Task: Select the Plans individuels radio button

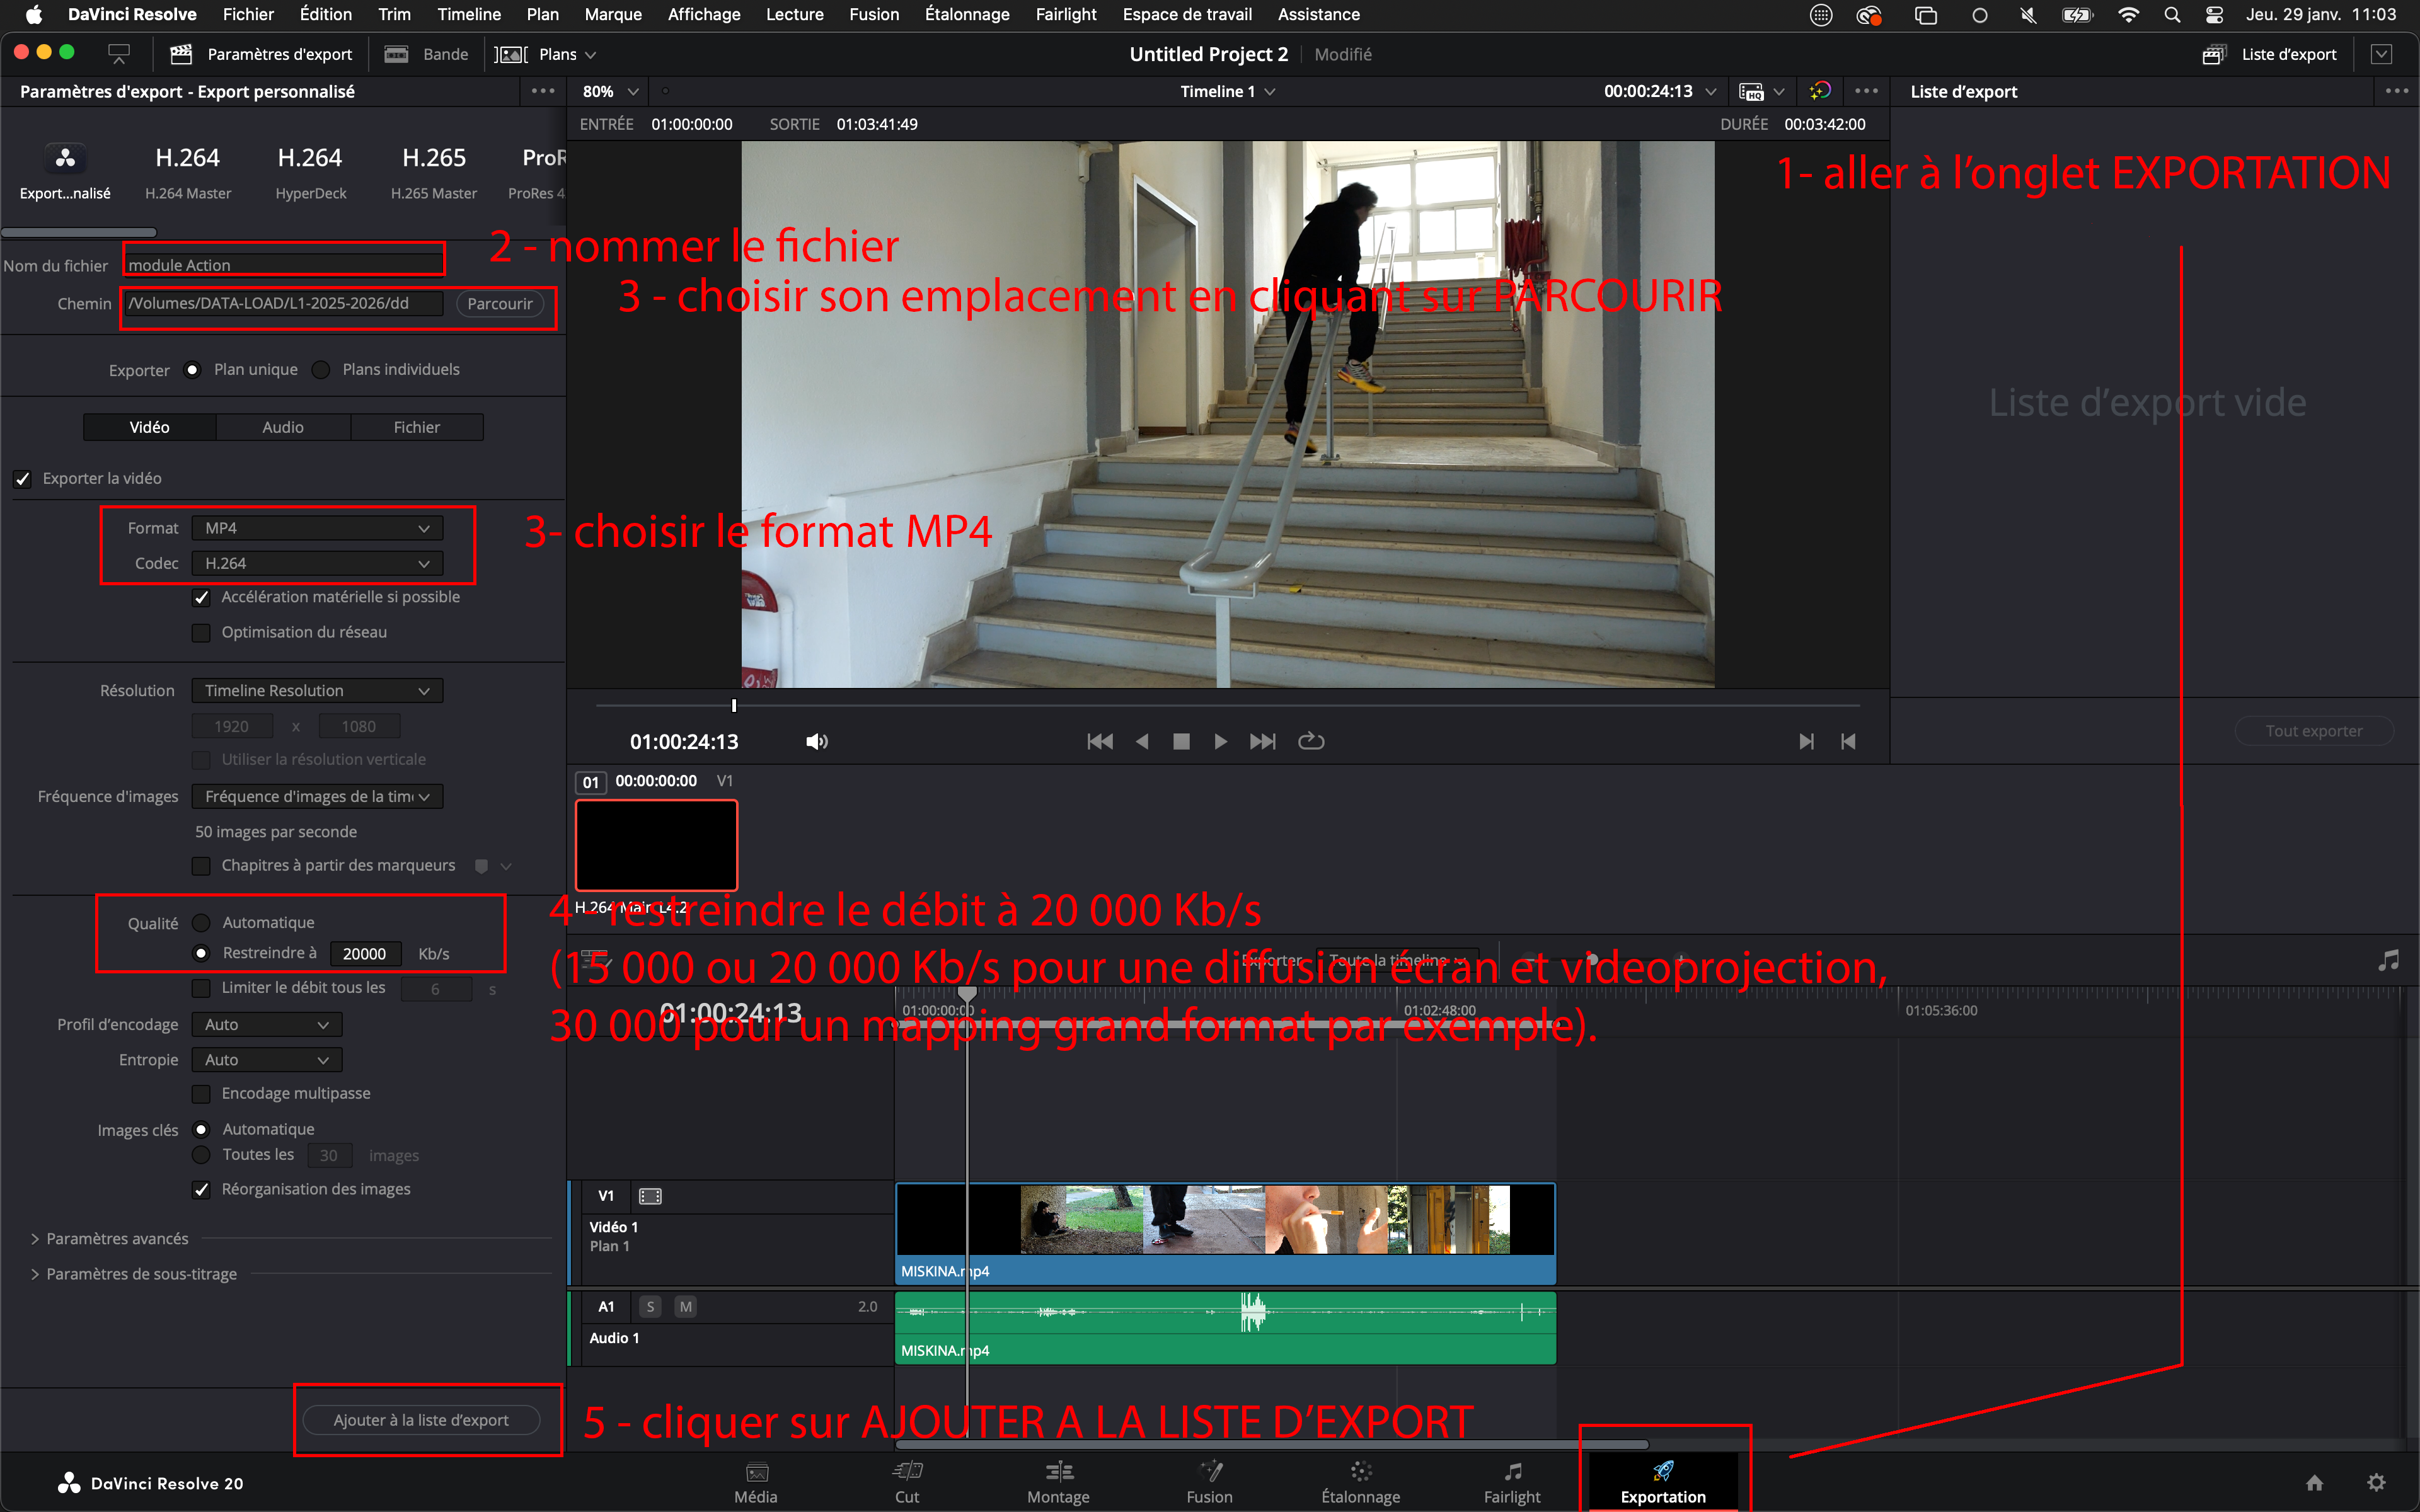Action: point(321,369)
